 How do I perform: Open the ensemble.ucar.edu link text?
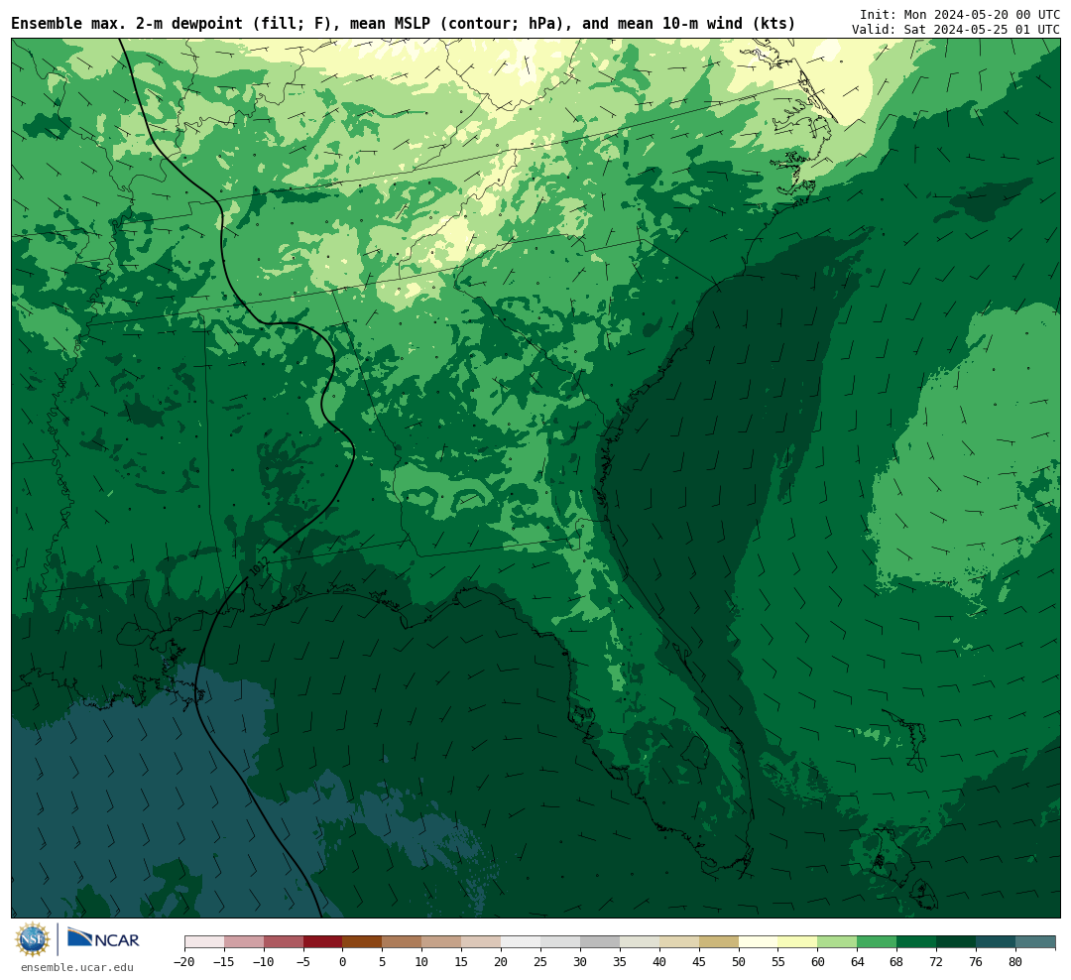point(77,967)
